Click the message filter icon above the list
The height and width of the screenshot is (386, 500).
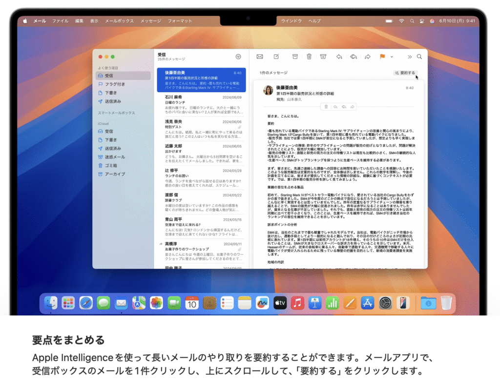[238, 57]
